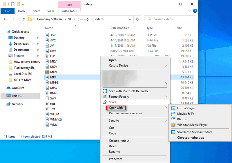The image size is (232, 163).
Task: Switch to the Share ribbon tab
Action: pos(37,11)
